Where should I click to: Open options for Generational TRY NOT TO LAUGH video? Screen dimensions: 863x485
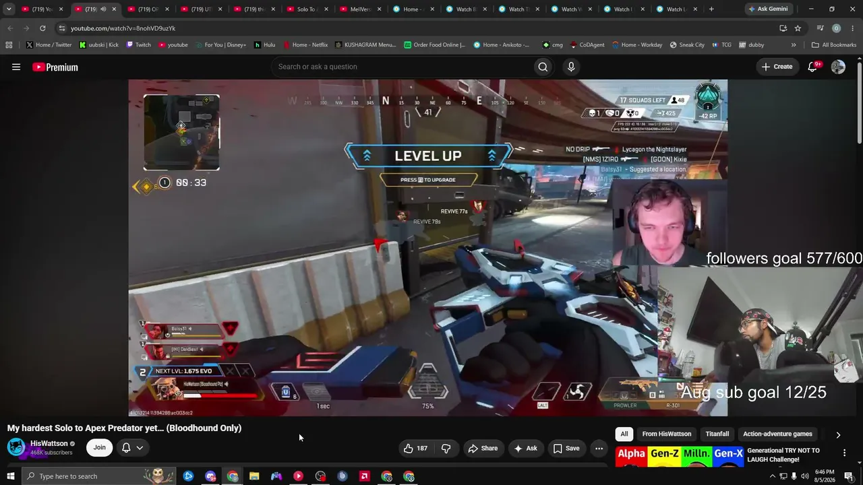point(844,453)
